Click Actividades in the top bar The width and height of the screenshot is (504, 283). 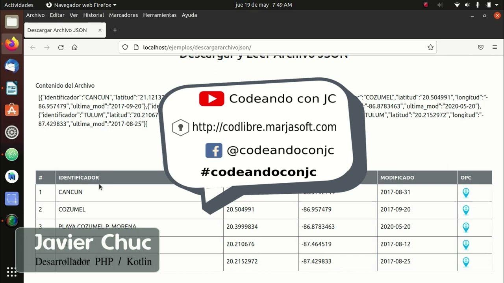(x=19, y=5)
